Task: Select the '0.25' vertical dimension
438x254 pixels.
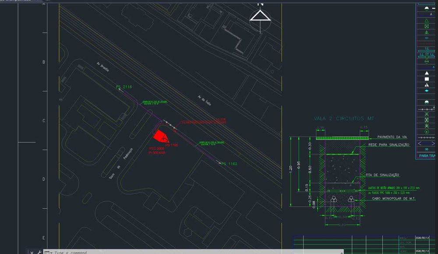Action: [310, 199]
